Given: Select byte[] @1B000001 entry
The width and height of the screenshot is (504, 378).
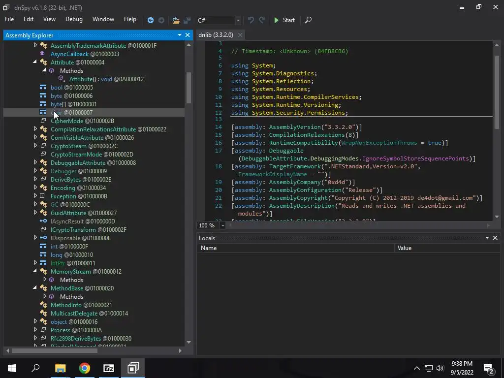Looking at the screenshot, I should (74, 104).
